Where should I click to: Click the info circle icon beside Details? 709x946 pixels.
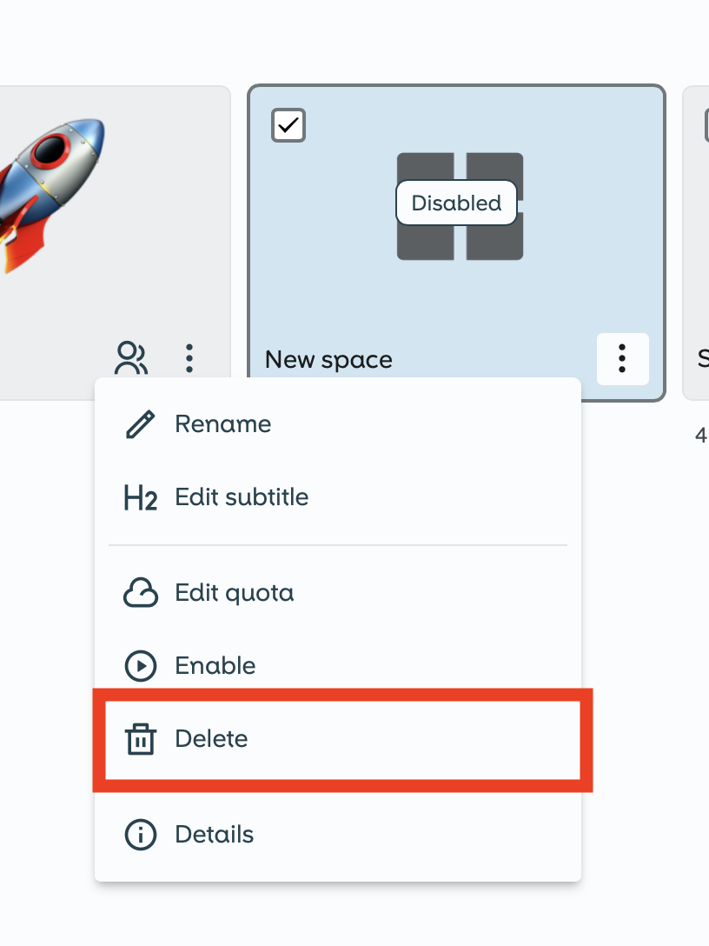click(139, 834)
